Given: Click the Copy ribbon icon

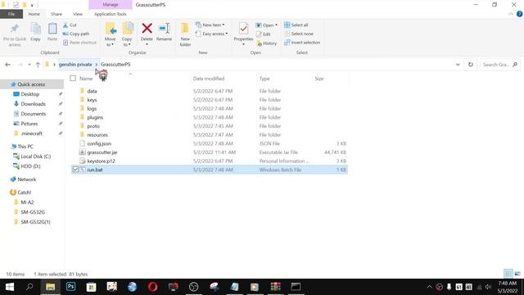Looking at the screenshot, I should point(35,29).
